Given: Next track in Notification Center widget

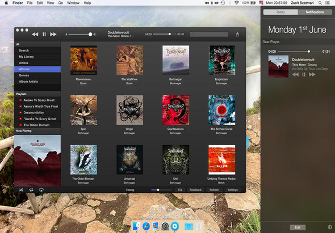Looking at the screenshot, I should point(312,74).
